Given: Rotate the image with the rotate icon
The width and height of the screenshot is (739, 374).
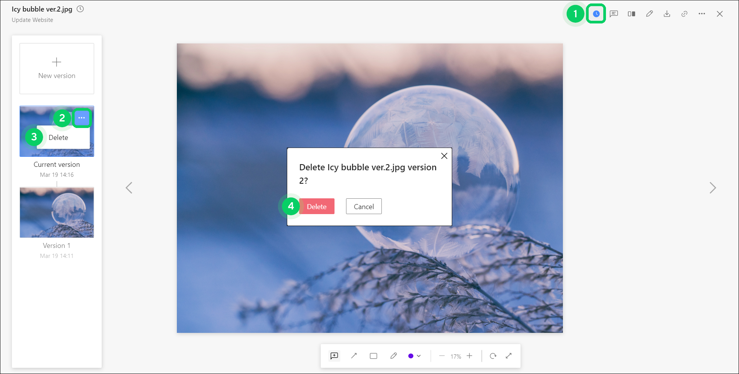Looking at the screenshot, I should click(x=493, y=356).
